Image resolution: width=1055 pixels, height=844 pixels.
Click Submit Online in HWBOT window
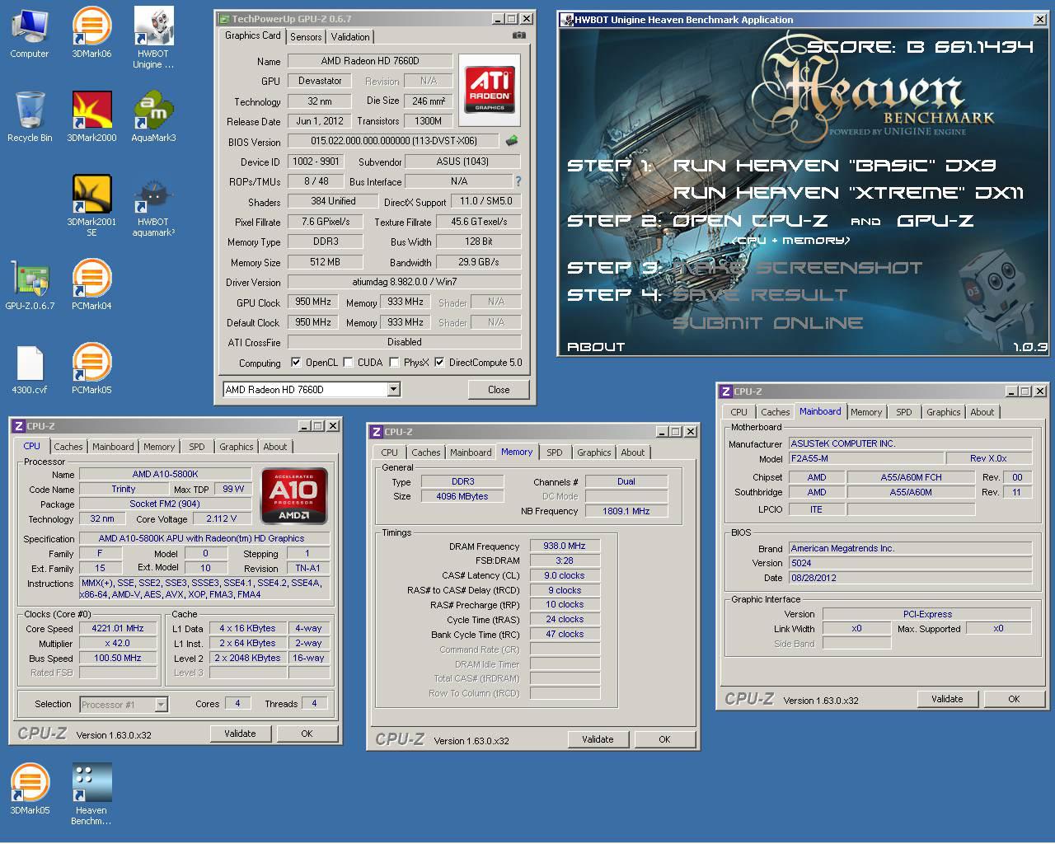click(768, 323)
